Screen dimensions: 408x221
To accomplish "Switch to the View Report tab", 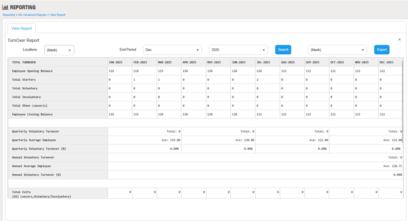I will [21, 28].
